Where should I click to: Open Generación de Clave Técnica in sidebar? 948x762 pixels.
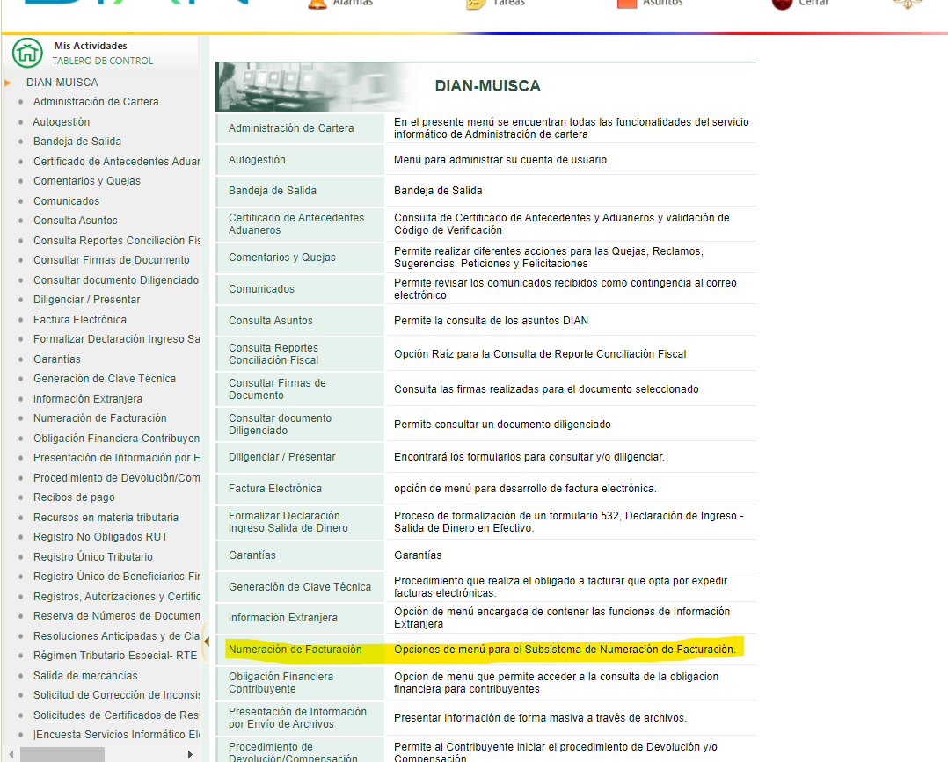pos(105,378)
